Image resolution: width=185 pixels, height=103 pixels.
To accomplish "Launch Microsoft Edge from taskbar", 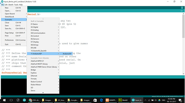I will (x=101, y=100).
